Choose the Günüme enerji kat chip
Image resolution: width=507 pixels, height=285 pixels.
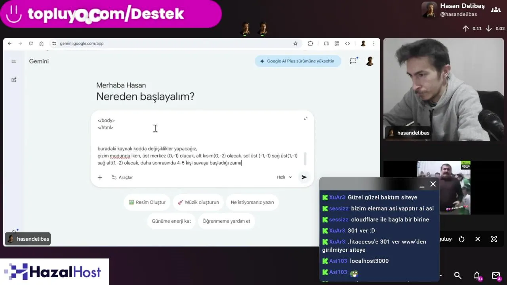(x=172, y=221)
